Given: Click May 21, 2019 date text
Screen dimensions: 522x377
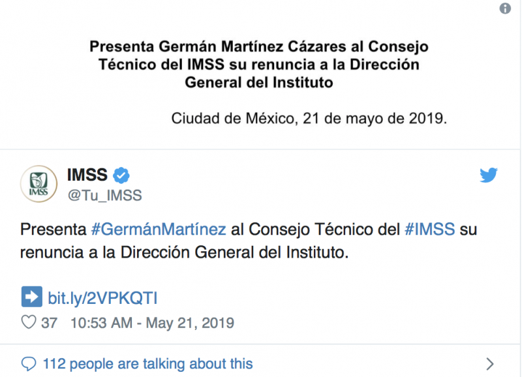Looking at the screenshot, I should point(190,323).
